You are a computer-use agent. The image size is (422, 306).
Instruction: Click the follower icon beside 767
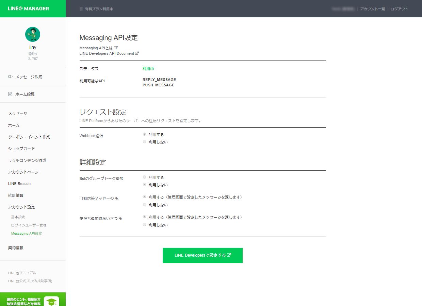[x=29, y=59]
